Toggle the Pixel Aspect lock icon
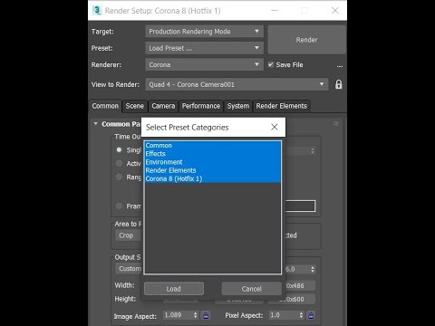This screenshot has height=326, width=435. [311, 315]
